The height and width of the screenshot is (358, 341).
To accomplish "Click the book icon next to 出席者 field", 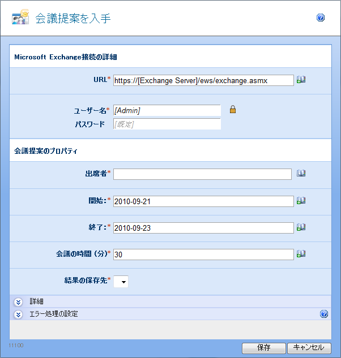I will [301, 174].
